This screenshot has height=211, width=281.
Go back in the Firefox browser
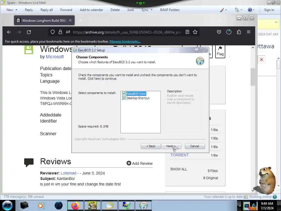[x=9, y=32]
